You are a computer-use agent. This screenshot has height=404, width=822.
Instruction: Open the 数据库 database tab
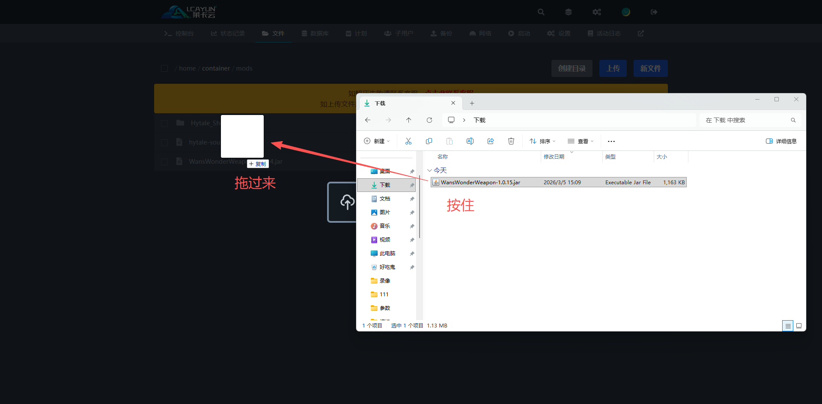click(x=315, y=33)
